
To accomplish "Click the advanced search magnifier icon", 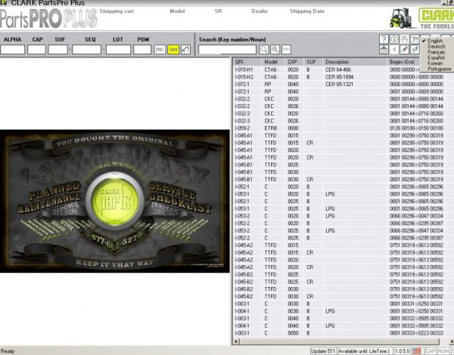I will [x=275, y=49].
